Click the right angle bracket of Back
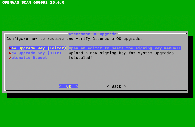This screenshot has height=127, width=195. pos(125,86)
